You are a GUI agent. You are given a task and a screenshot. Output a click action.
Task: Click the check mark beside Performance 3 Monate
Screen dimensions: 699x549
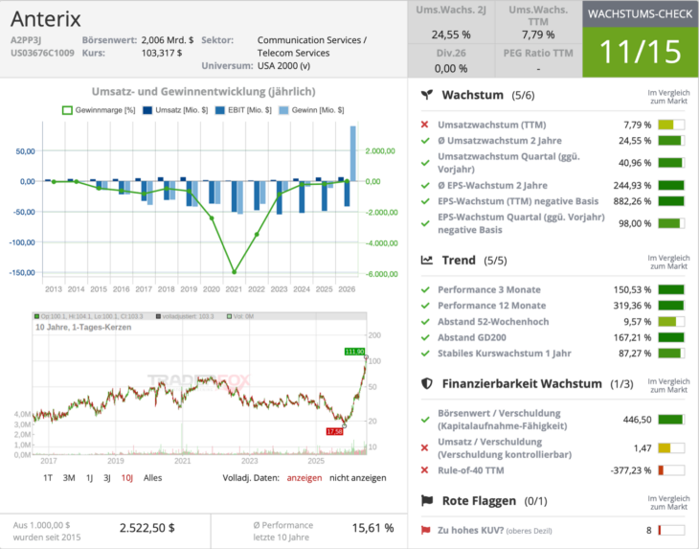point(425,289)
